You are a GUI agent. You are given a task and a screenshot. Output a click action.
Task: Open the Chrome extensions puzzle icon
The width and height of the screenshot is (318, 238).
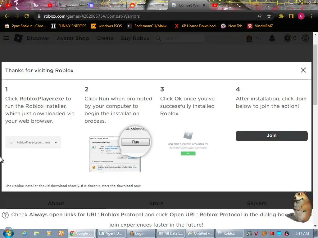281,16
